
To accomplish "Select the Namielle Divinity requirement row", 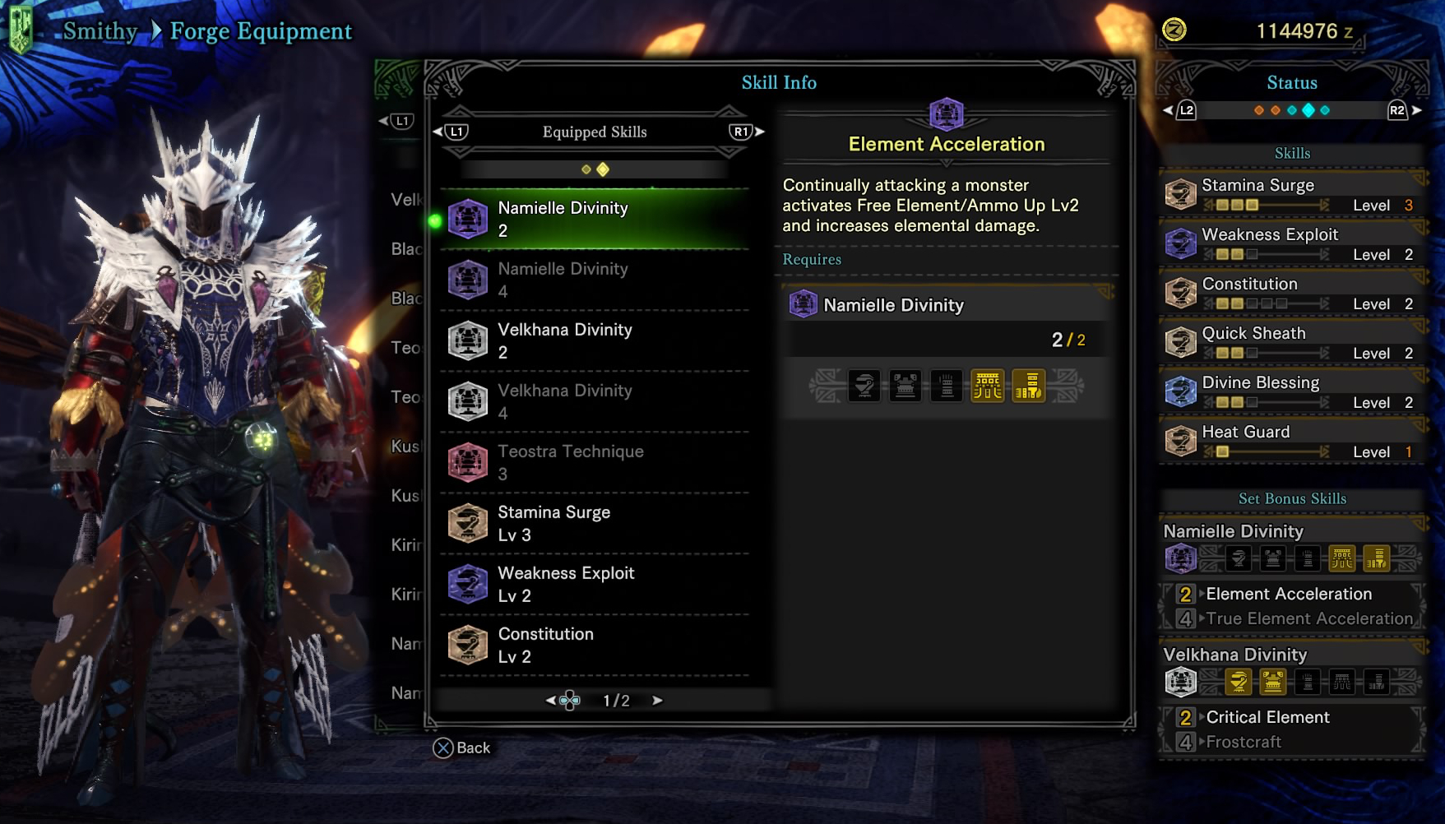I will click(947, 305).
